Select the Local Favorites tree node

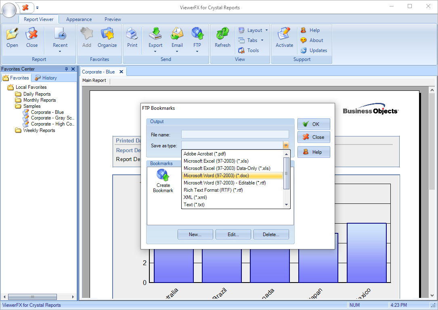coord(27,87)
